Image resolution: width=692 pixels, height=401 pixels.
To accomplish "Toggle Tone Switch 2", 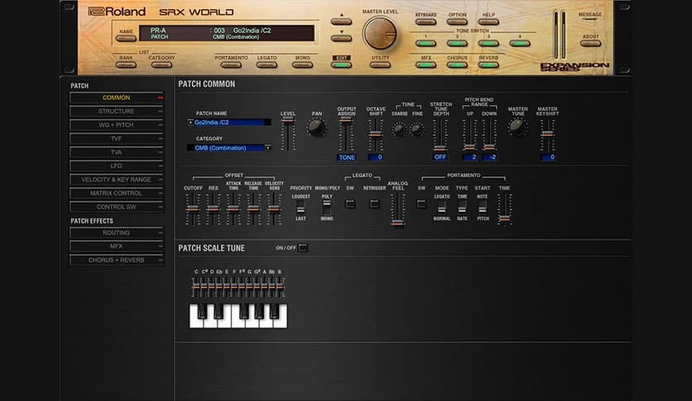I will (457, 43).
